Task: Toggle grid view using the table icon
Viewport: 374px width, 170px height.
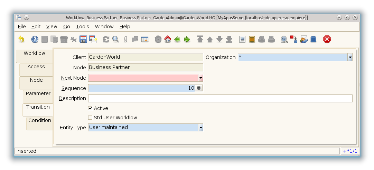Action: point(144,39)
